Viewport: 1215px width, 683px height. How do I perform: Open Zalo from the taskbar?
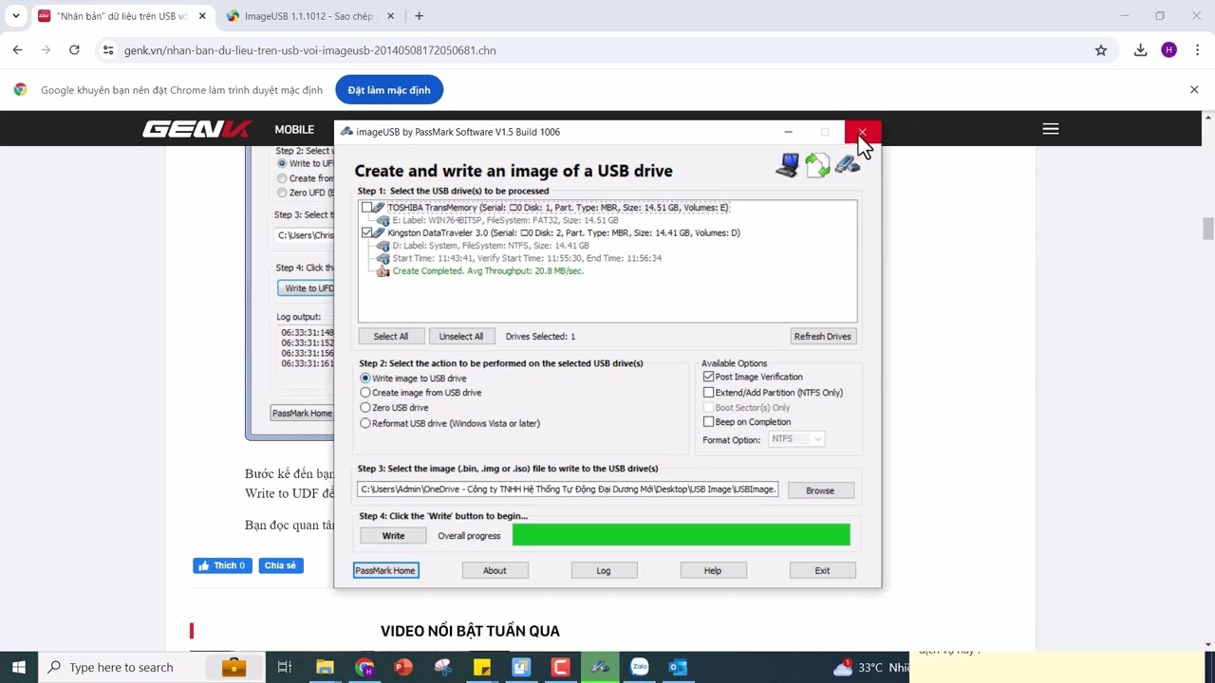tap(639, 667)
